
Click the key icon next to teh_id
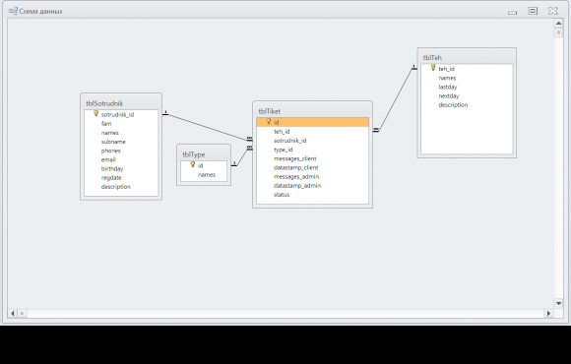pos(433,68)
